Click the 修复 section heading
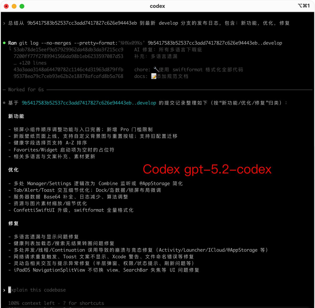 coord(13,223)
